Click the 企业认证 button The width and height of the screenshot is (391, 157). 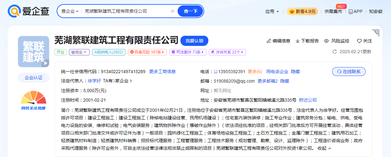click(34, 78)
